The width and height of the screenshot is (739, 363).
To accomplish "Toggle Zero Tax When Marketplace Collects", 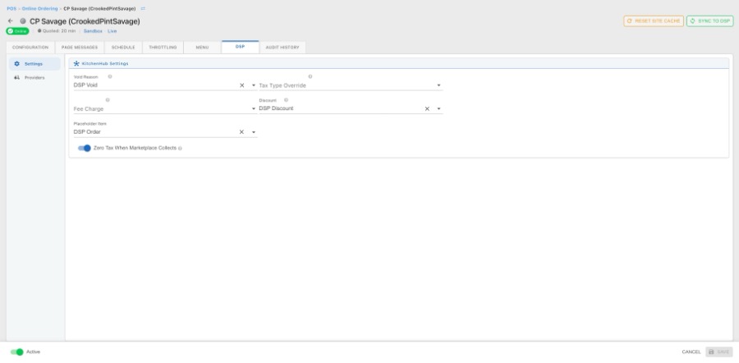I will click(84, 148).
